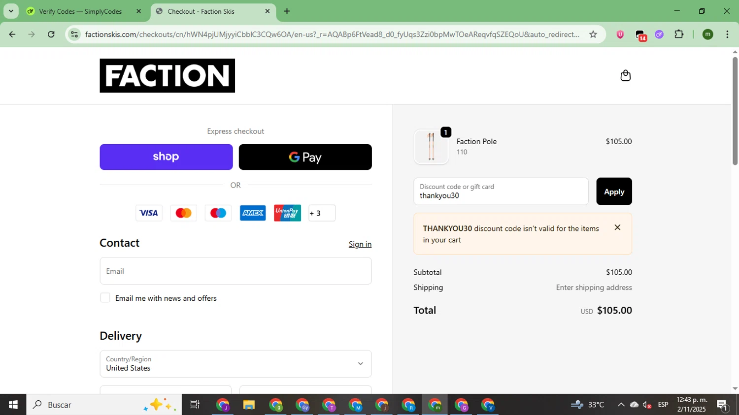Pay with Shop Pay express button

click(166, 157)
